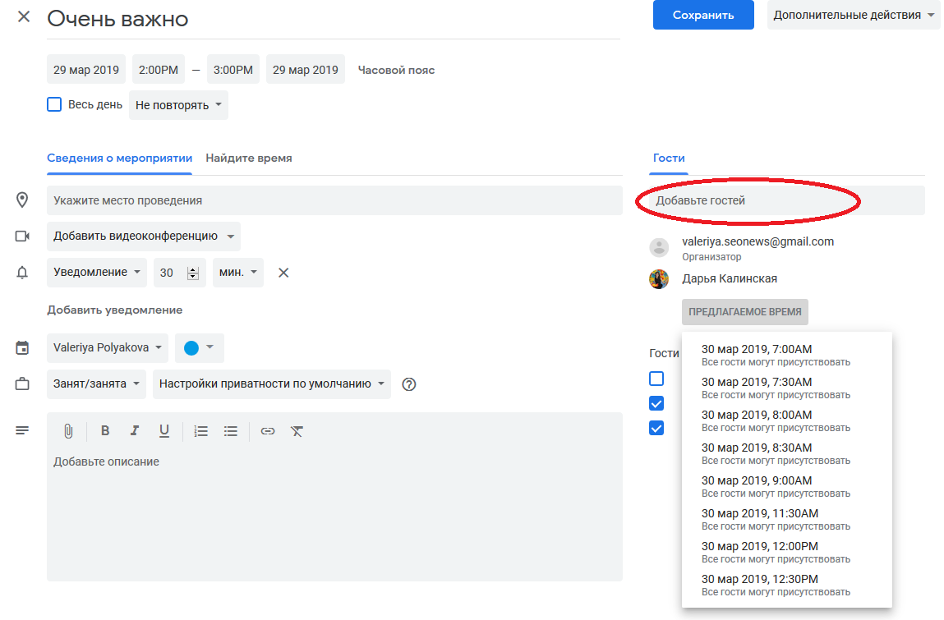Image resolution: width=944 pixels, height=620 pixels.
Task: Tick the unchecked guest permission checkbox
Action: [x=656, y=379]
